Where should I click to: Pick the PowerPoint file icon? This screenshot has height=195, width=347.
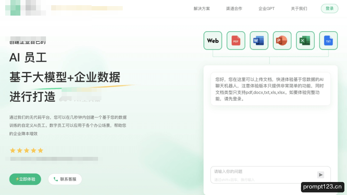click(282, 40)
